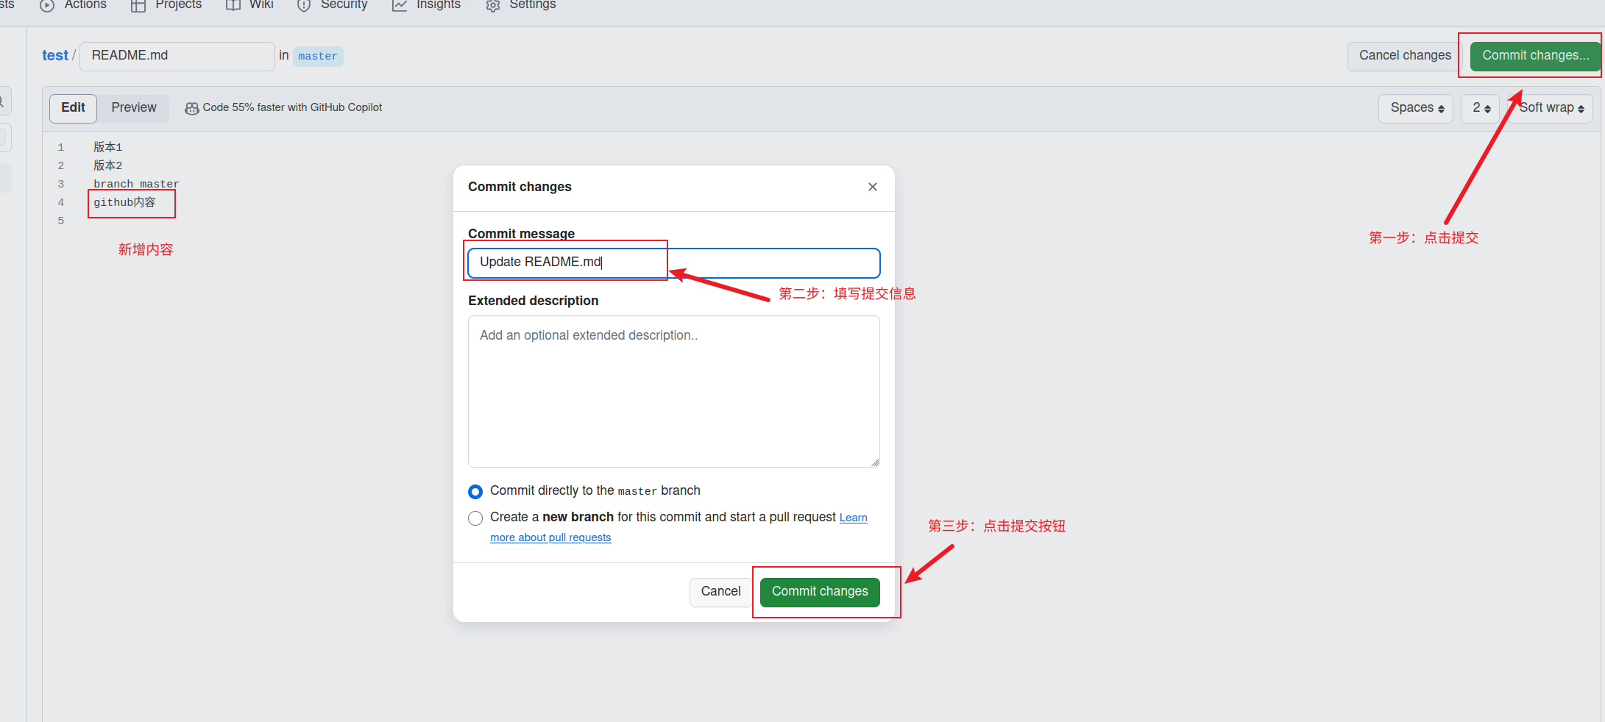
Task: Select Create a new branch option
Action: (475, 518)
